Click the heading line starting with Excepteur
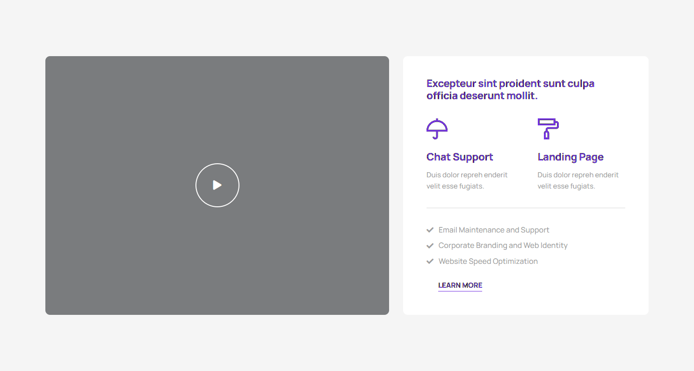The height and width of the screenshot is (371, 694). 510,84
